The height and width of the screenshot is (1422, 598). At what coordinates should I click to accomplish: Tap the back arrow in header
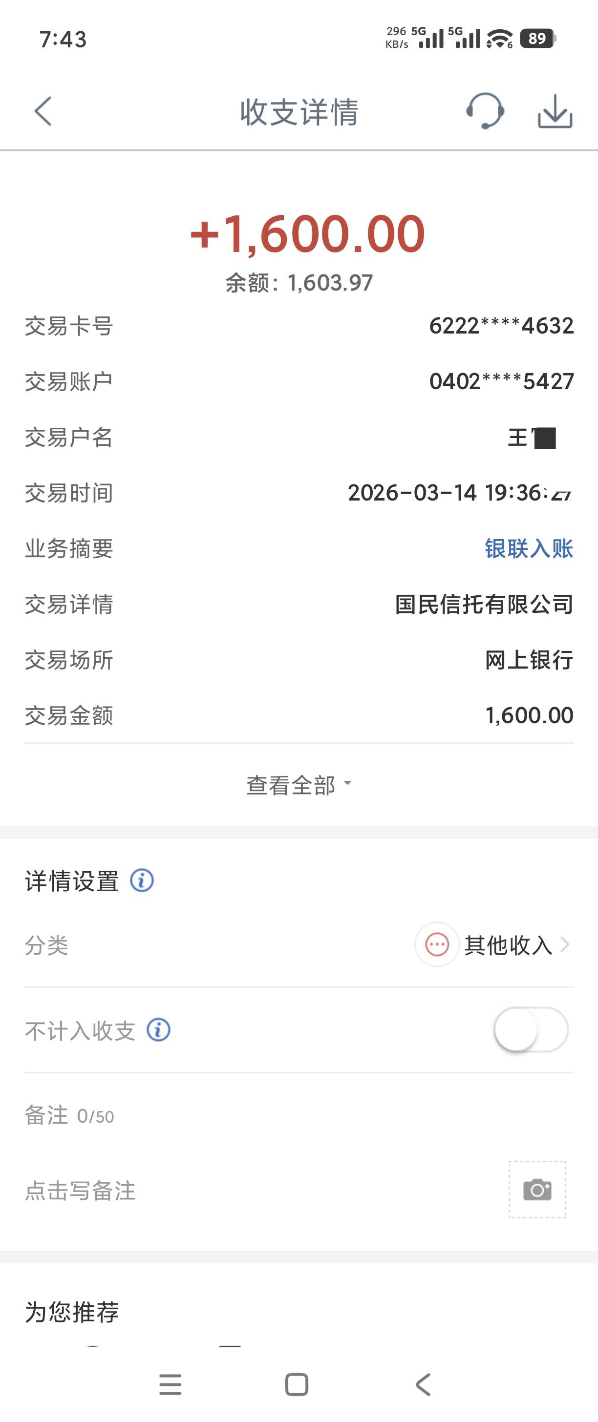coord(43,111)
